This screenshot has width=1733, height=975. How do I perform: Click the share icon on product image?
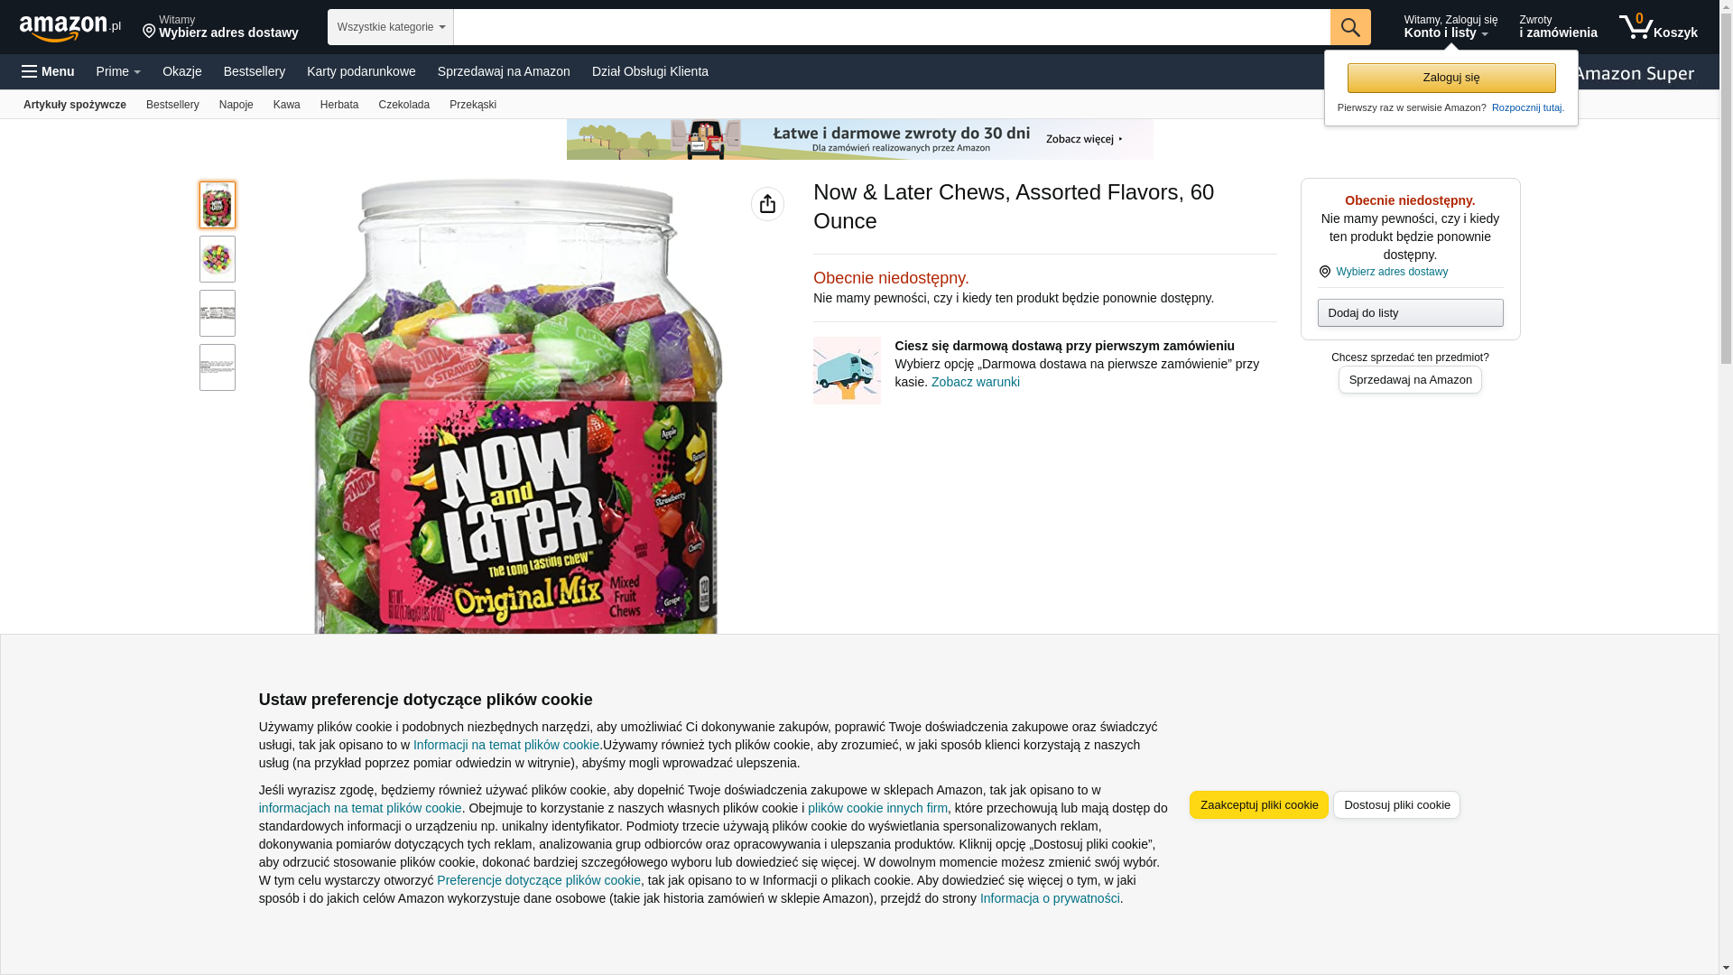767,204
